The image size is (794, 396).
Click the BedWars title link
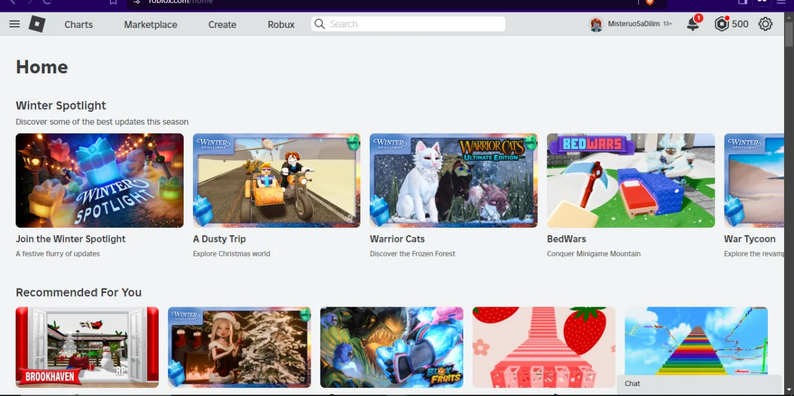(566, 239)
